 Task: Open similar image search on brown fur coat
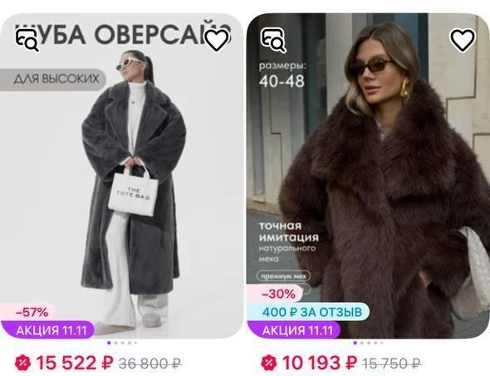point(273,40)
